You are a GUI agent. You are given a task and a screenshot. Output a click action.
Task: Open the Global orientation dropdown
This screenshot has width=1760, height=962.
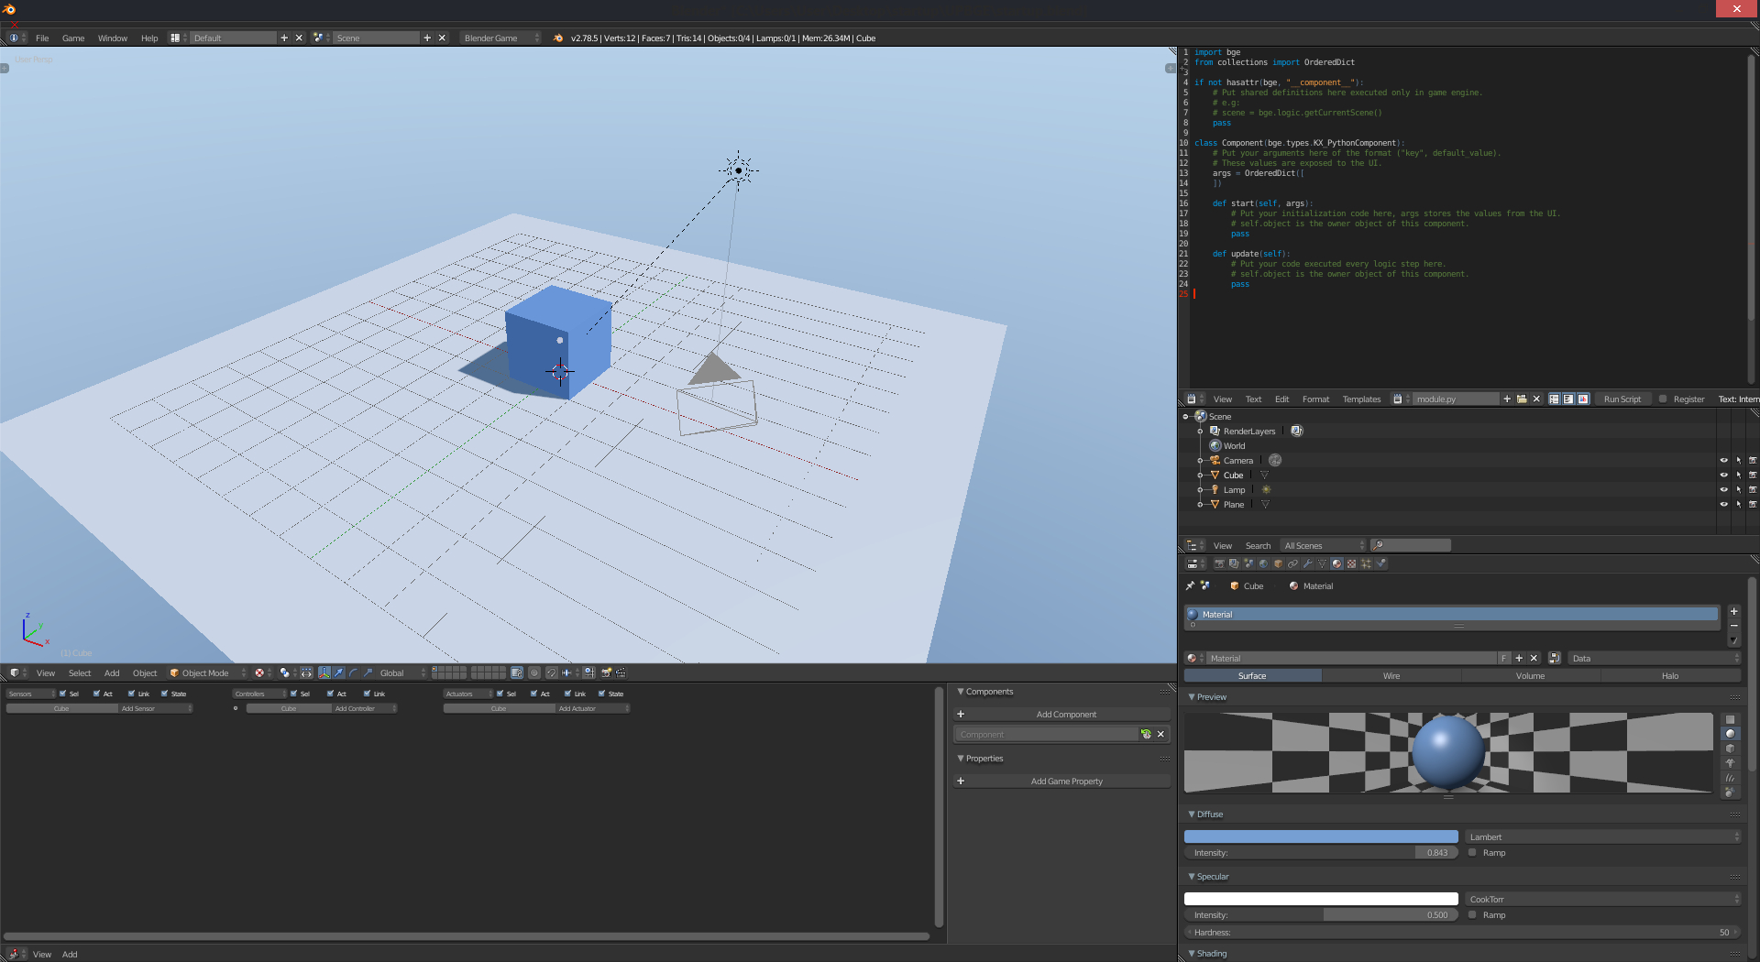click(x=402, y=672)
